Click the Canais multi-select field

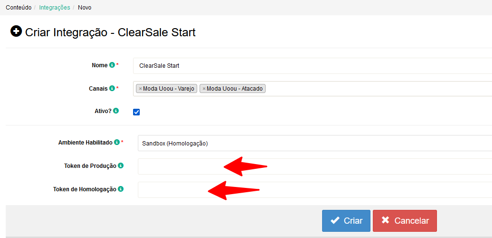(313, 89)
